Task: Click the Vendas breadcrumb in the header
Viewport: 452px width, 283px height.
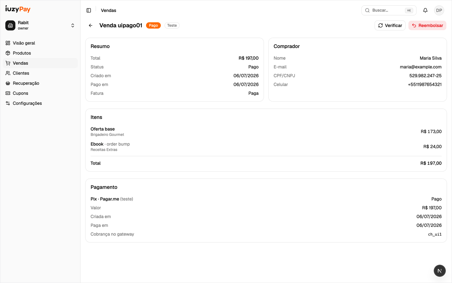Action: click(108, 10)
